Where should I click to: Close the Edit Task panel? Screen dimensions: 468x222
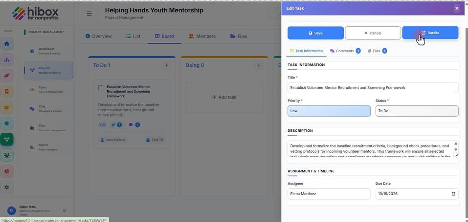click(x=457, y=8)
